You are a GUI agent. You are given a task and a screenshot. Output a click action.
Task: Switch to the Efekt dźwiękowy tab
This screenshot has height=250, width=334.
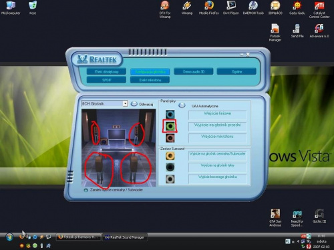pos(106,71)
